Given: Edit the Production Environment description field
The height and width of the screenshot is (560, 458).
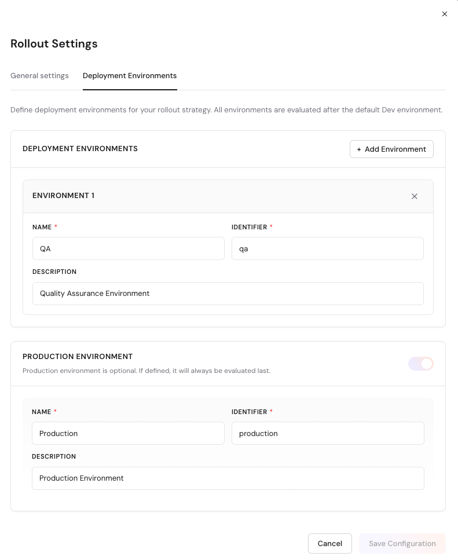Looking at the screenshot, I should (x=228, y=478).
